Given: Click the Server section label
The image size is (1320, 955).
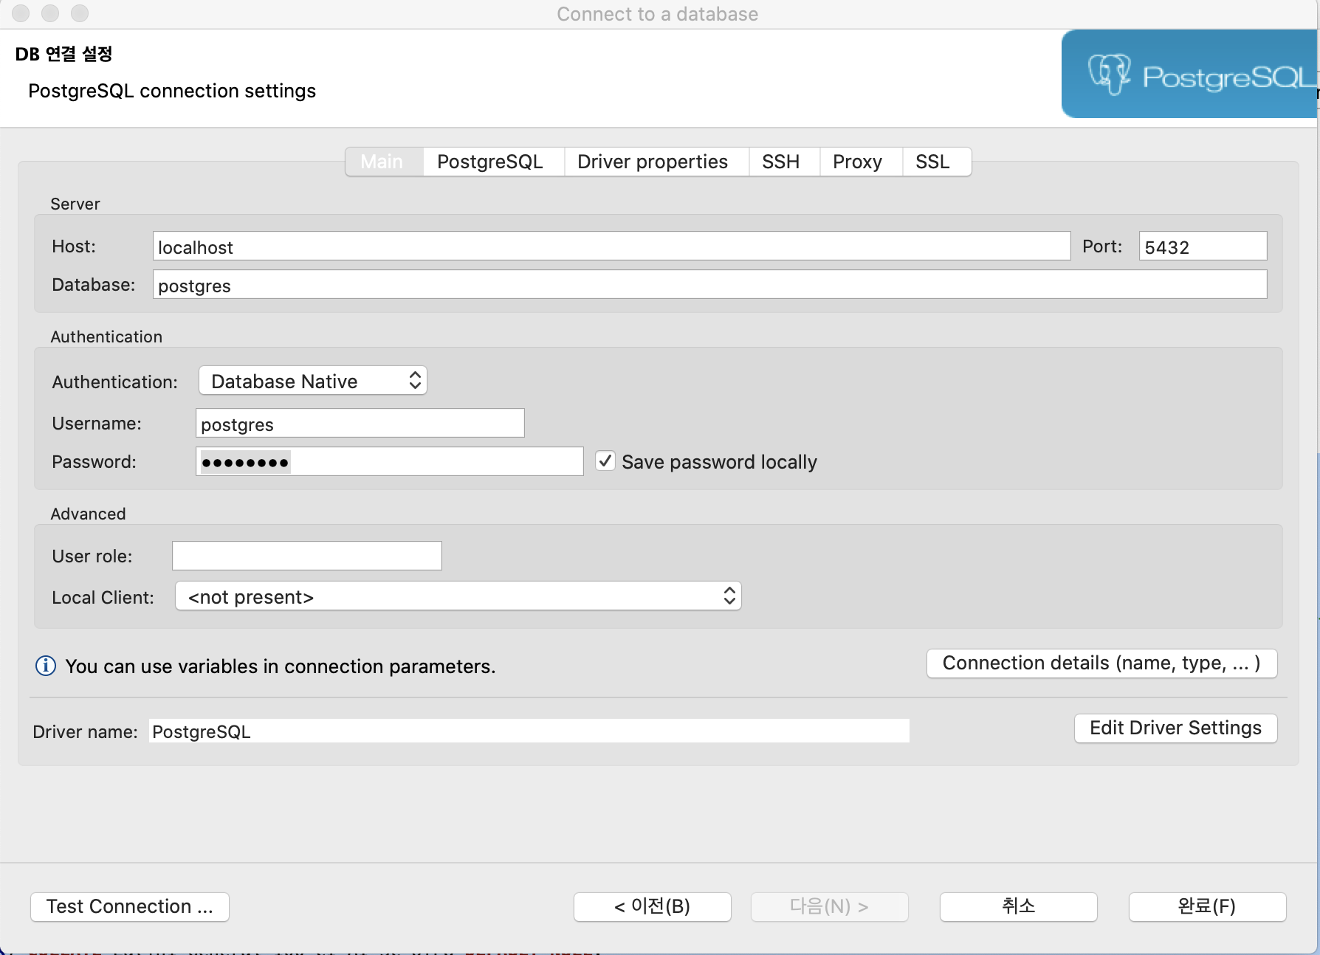Looking at the screenshot, I should click(x=75, y=204).
